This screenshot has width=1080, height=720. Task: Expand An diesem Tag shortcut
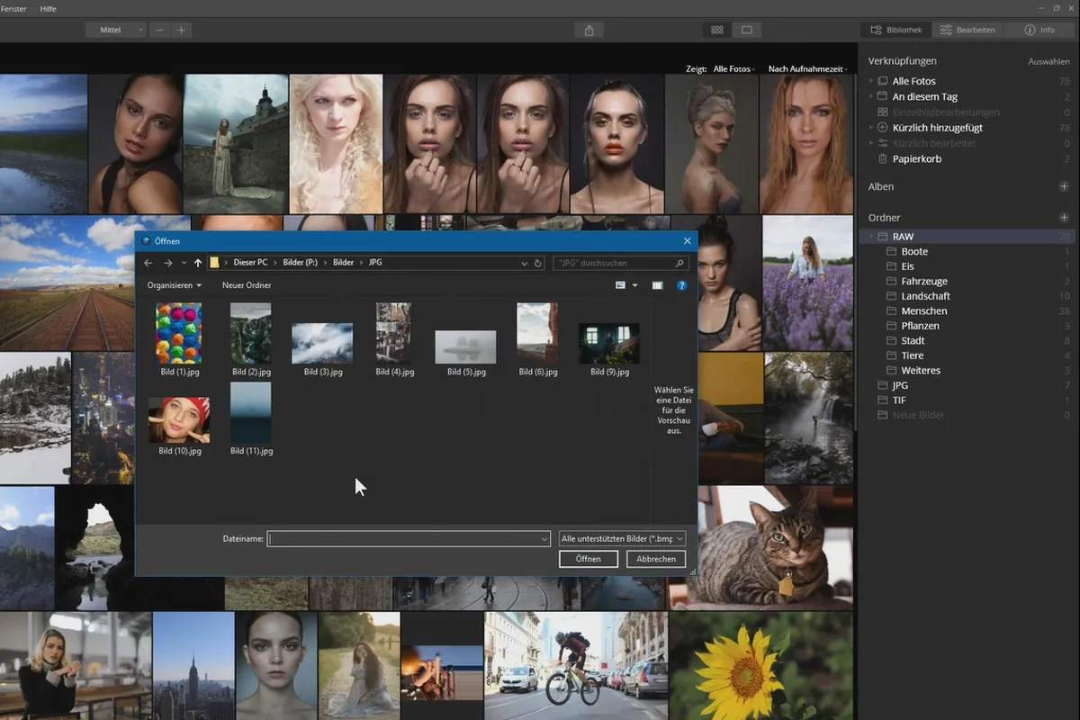tap(870, 96)
